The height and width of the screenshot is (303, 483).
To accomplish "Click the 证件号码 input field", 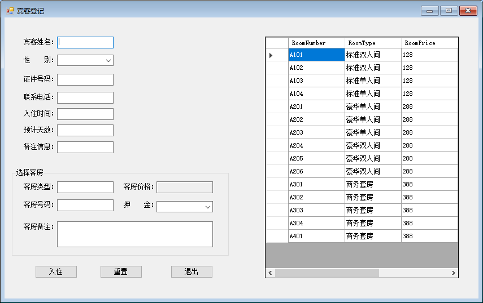I will (85, 79).
